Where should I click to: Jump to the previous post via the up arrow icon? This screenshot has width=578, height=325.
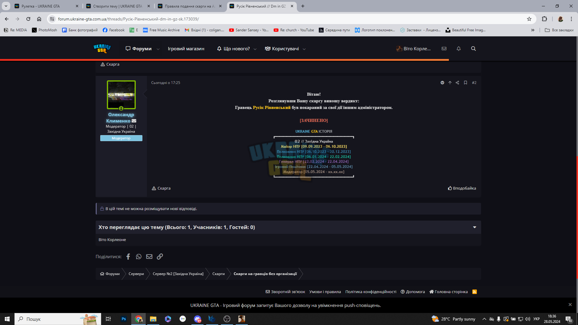[x=450, y=83]
